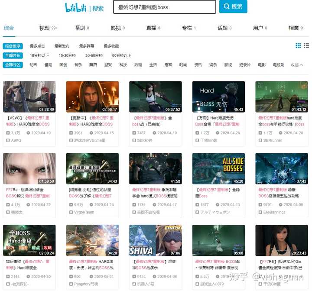Filter by 纪录片 category
The height and width of the screenshot is (291, 312).
coord(245,65)
